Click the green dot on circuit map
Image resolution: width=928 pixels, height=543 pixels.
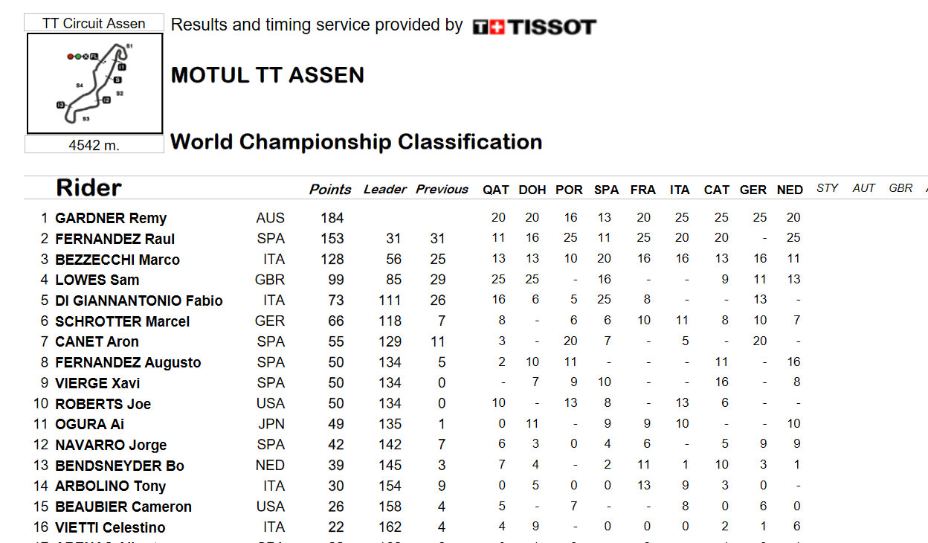[78, 56]
